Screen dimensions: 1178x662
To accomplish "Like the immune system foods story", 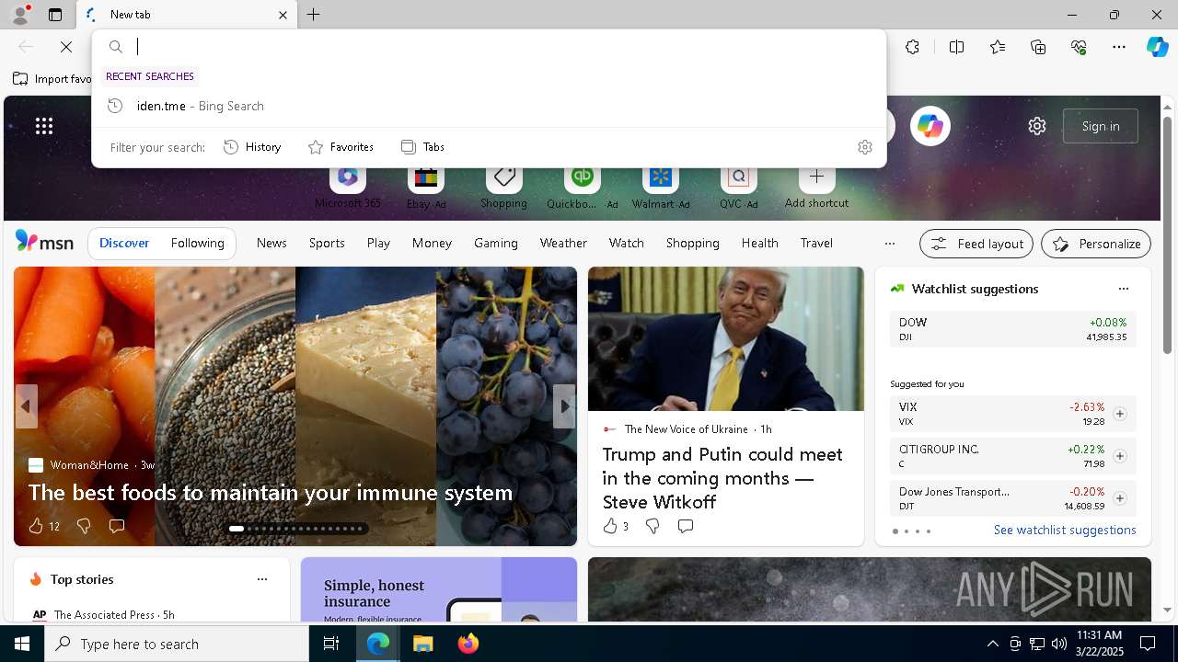I will (x=43, y=526).
